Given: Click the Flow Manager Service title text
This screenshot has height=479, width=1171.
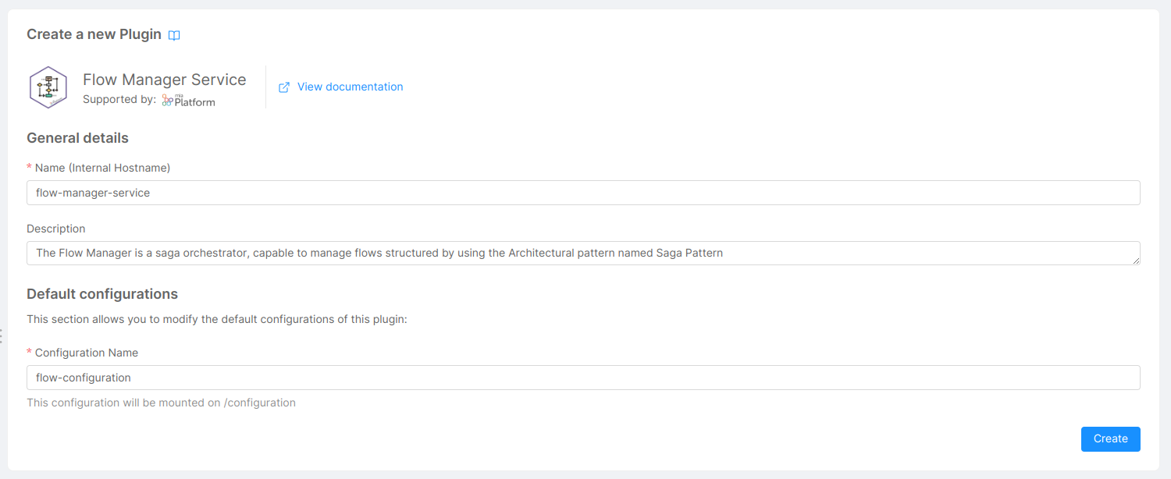Looking at the screenshot, I should tap(164, 79).
